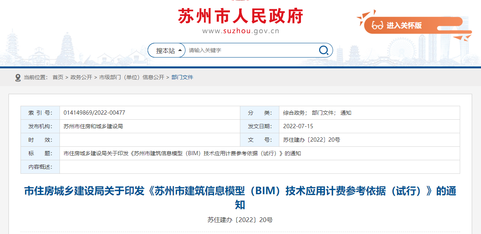Focus the 请输入关键字 search field
Screen dimensions: 481x234
tap(252, 51)
